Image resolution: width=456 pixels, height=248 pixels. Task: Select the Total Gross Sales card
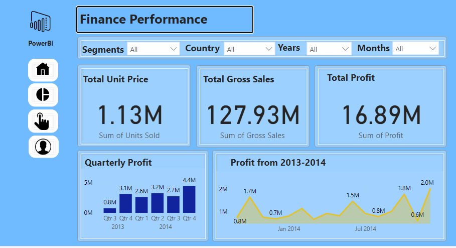tap(252, 106)
